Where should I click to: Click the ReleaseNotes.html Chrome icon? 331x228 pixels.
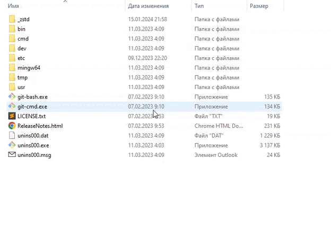(x=12, y=126)
